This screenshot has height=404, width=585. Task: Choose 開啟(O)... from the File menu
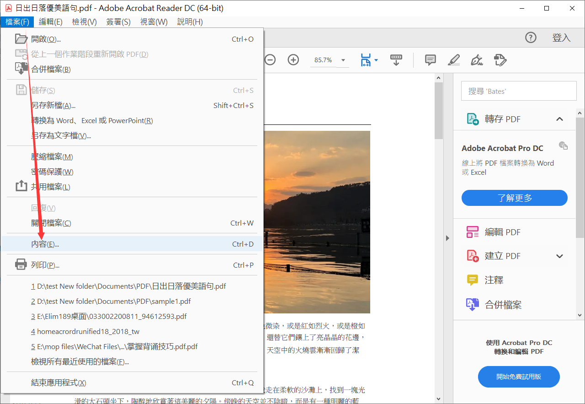coord(132,39)
